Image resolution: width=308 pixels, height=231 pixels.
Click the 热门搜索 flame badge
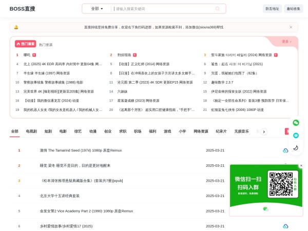[26, 44]
